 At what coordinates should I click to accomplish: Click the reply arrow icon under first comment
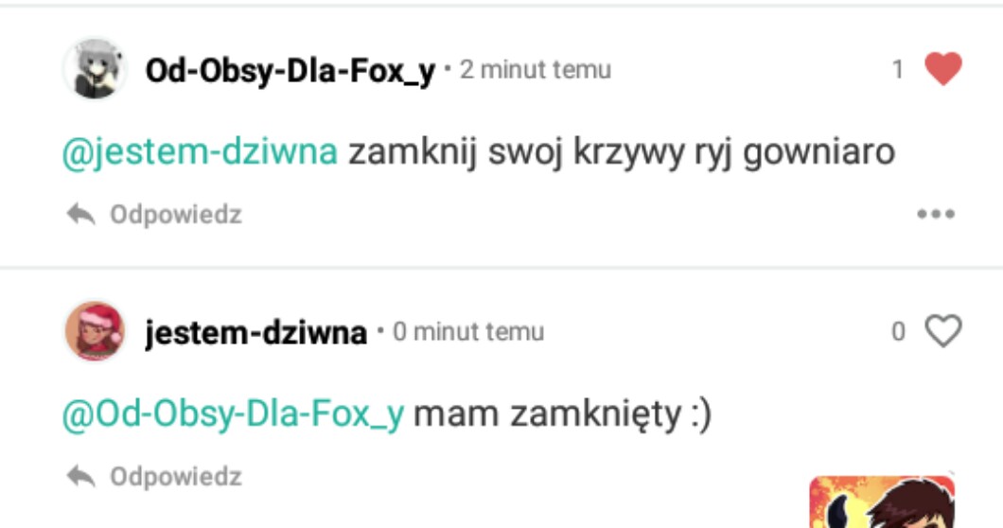tap(81, 214)
